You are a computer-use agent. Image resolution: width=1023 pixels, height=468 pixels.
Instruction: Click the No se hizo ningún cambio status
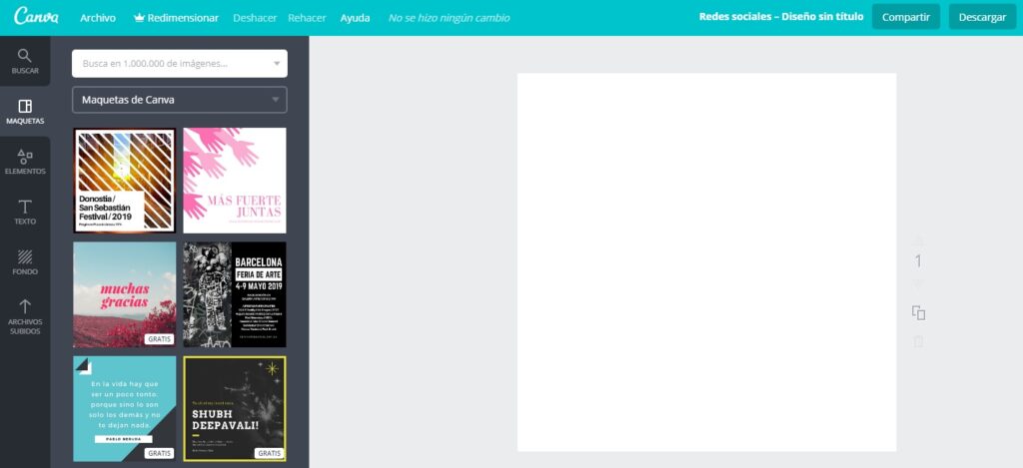(449, 18)
